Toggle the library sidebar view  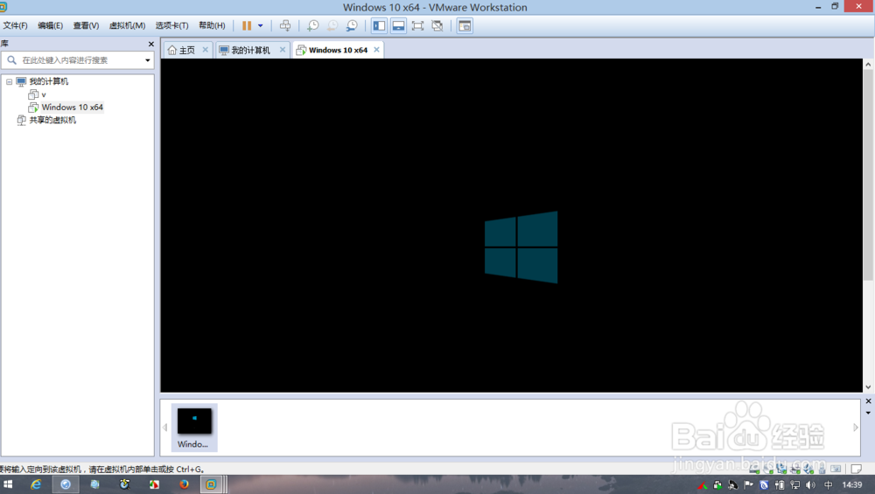[x=379, y=25]
